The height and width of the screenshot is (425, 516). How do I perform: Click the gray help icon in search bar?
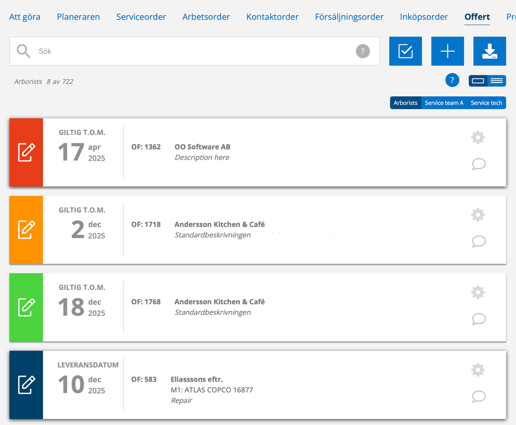click(x=362, y=51)
